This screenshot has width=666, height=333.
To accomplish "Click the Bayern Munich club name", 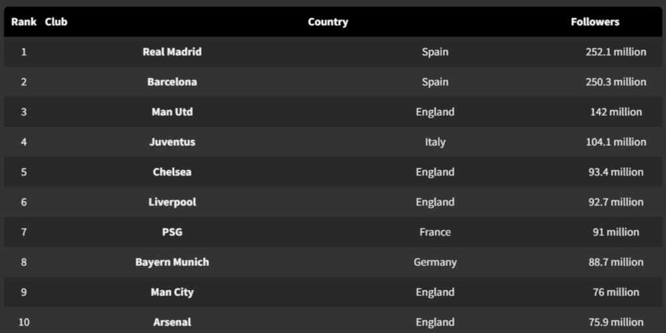I will click(172, 262).
